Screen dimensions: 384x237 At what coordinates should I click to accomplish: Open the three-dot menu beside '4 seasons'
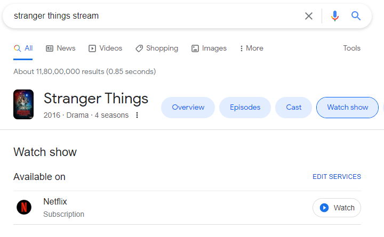coord(137,115)
